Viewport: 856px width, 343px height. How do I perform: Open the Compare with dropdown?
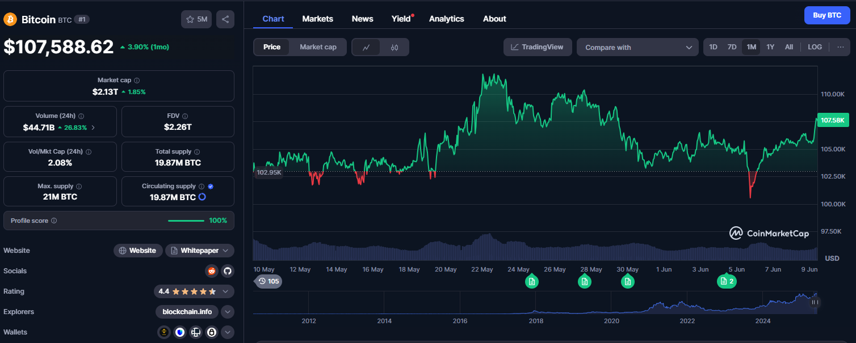pos(637,47)
